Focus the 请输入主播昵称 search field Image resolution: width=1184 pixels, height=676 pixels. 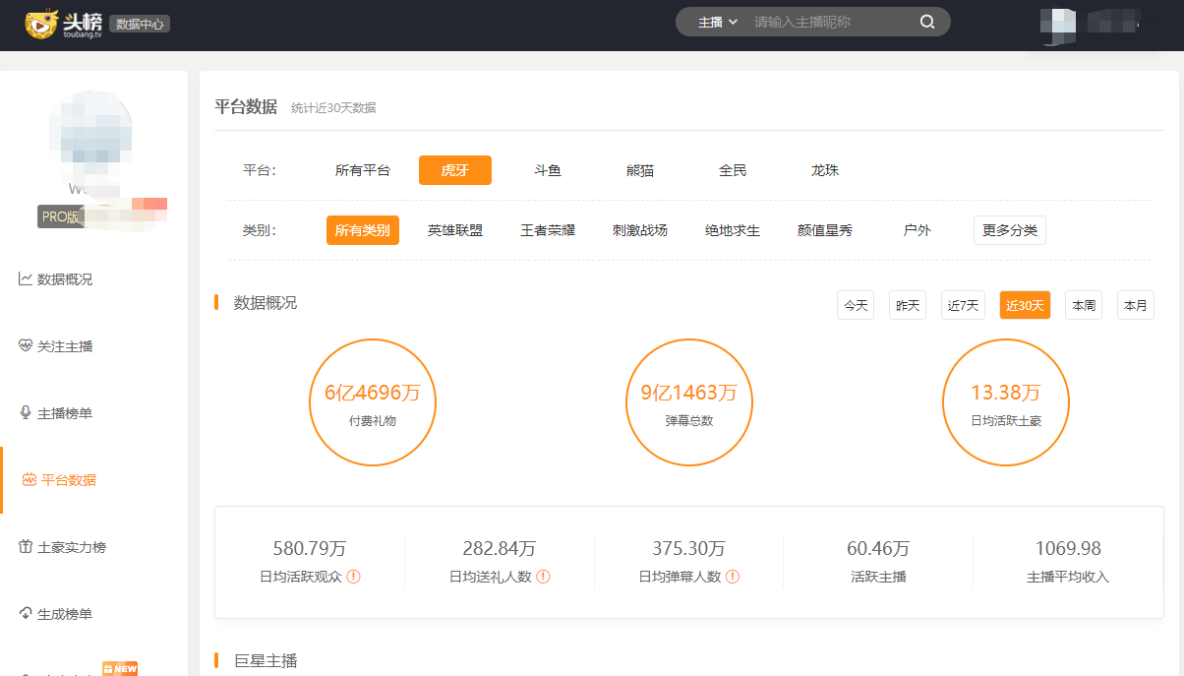click(831, 22)
